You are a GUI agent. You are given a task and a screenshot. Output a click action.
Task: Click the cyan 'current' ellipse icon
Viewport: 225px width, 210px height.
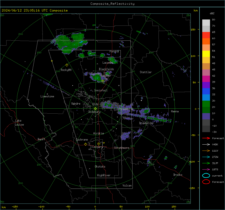point(206,176)
